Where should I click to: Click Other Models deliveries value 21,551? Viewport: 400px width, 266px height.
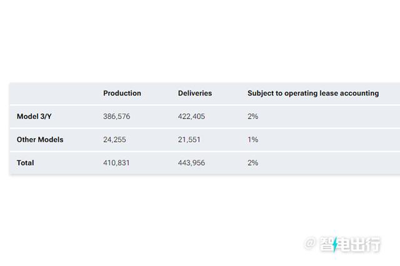point(189,140)
